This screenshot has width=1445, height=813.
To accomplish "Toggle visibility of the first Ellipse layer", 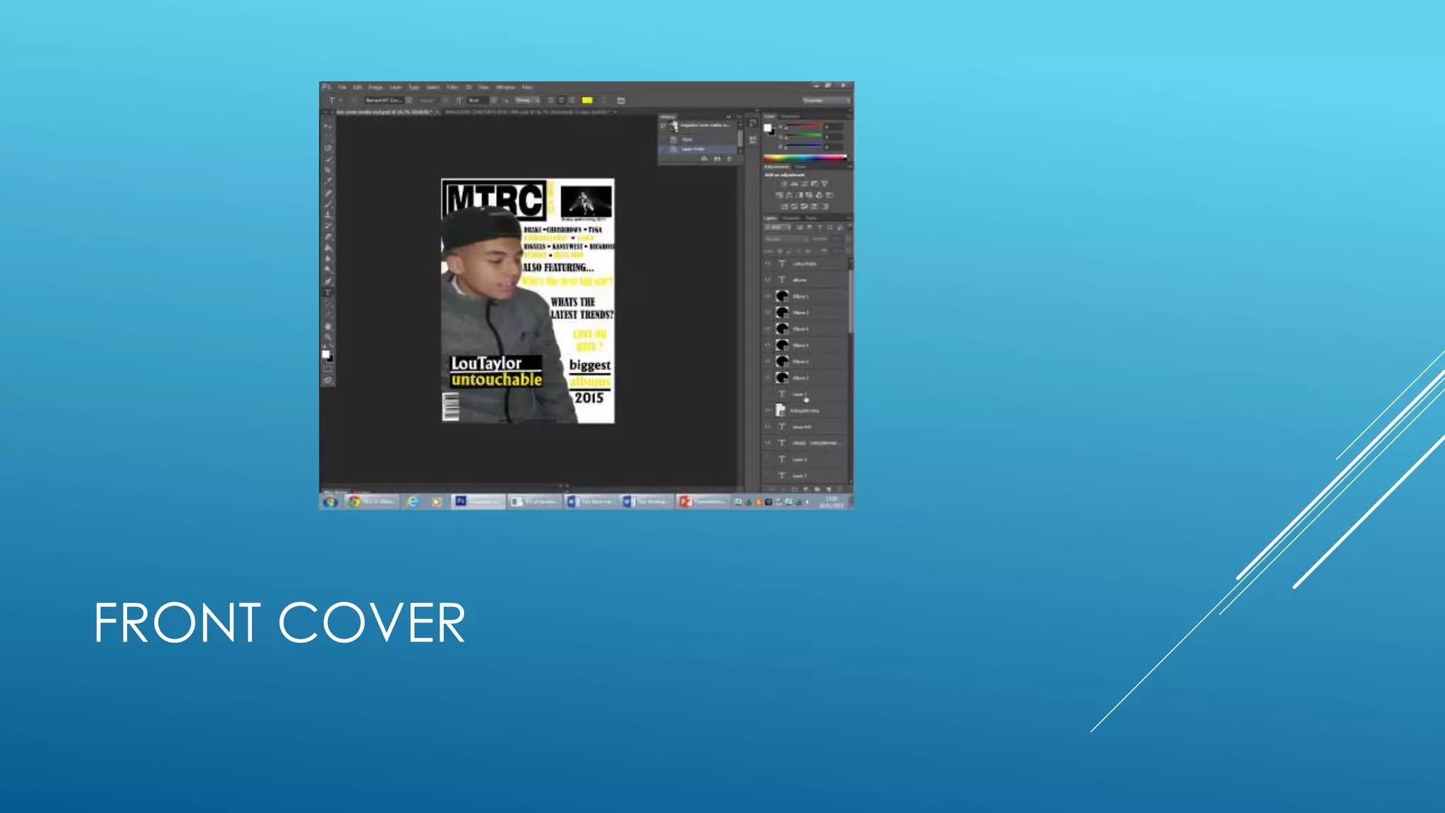I will (768, 296).
